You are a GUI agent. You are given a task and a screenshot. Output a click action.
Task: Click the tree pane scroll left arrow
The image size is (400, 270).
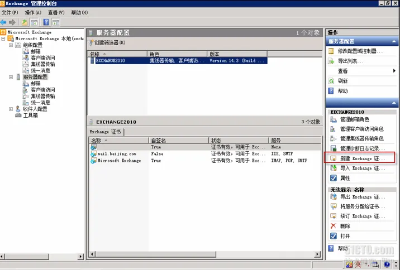point(3,257)
